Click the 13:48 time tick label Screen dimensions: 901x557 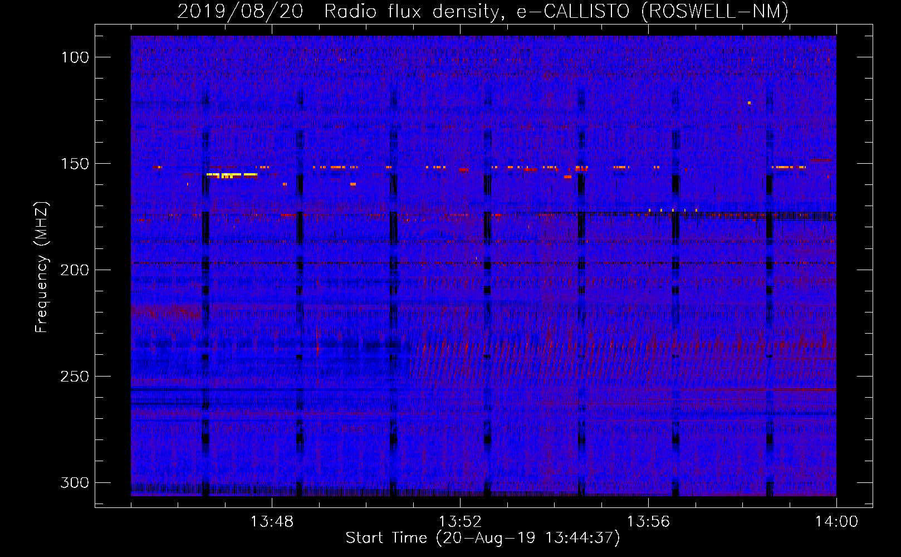[x=272, y=522]
